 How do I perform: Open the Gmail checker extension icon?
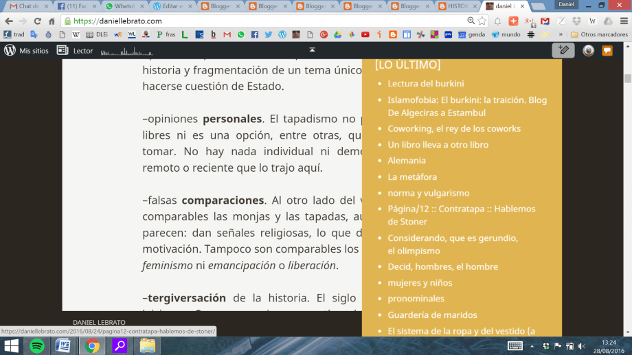[x=545, y=21]
